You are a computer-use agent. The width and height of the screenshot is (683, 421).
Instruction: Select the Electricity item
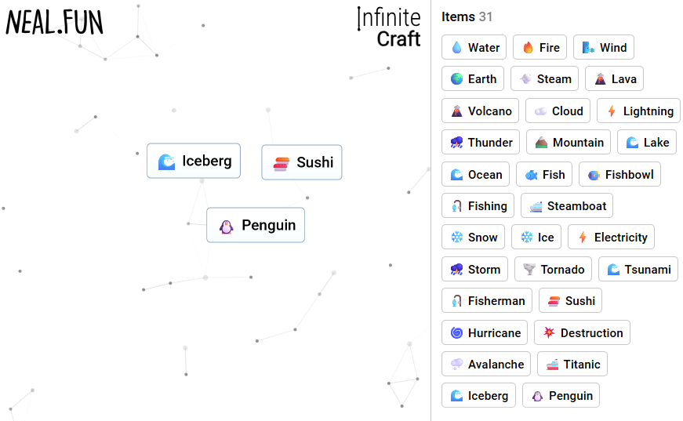coord(612,238)
